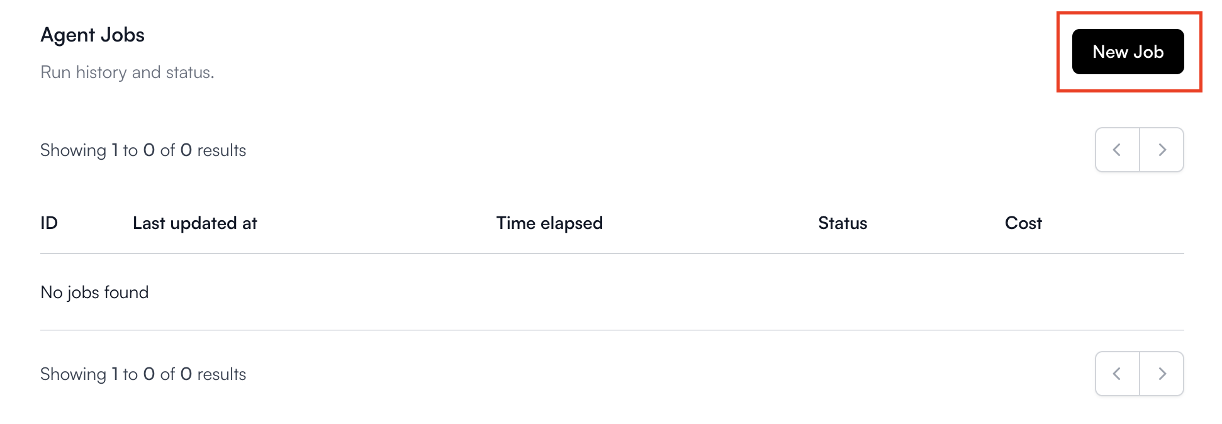Click the word results in bottom summary
1222x424 pixels.
click(x=221, y=374)
